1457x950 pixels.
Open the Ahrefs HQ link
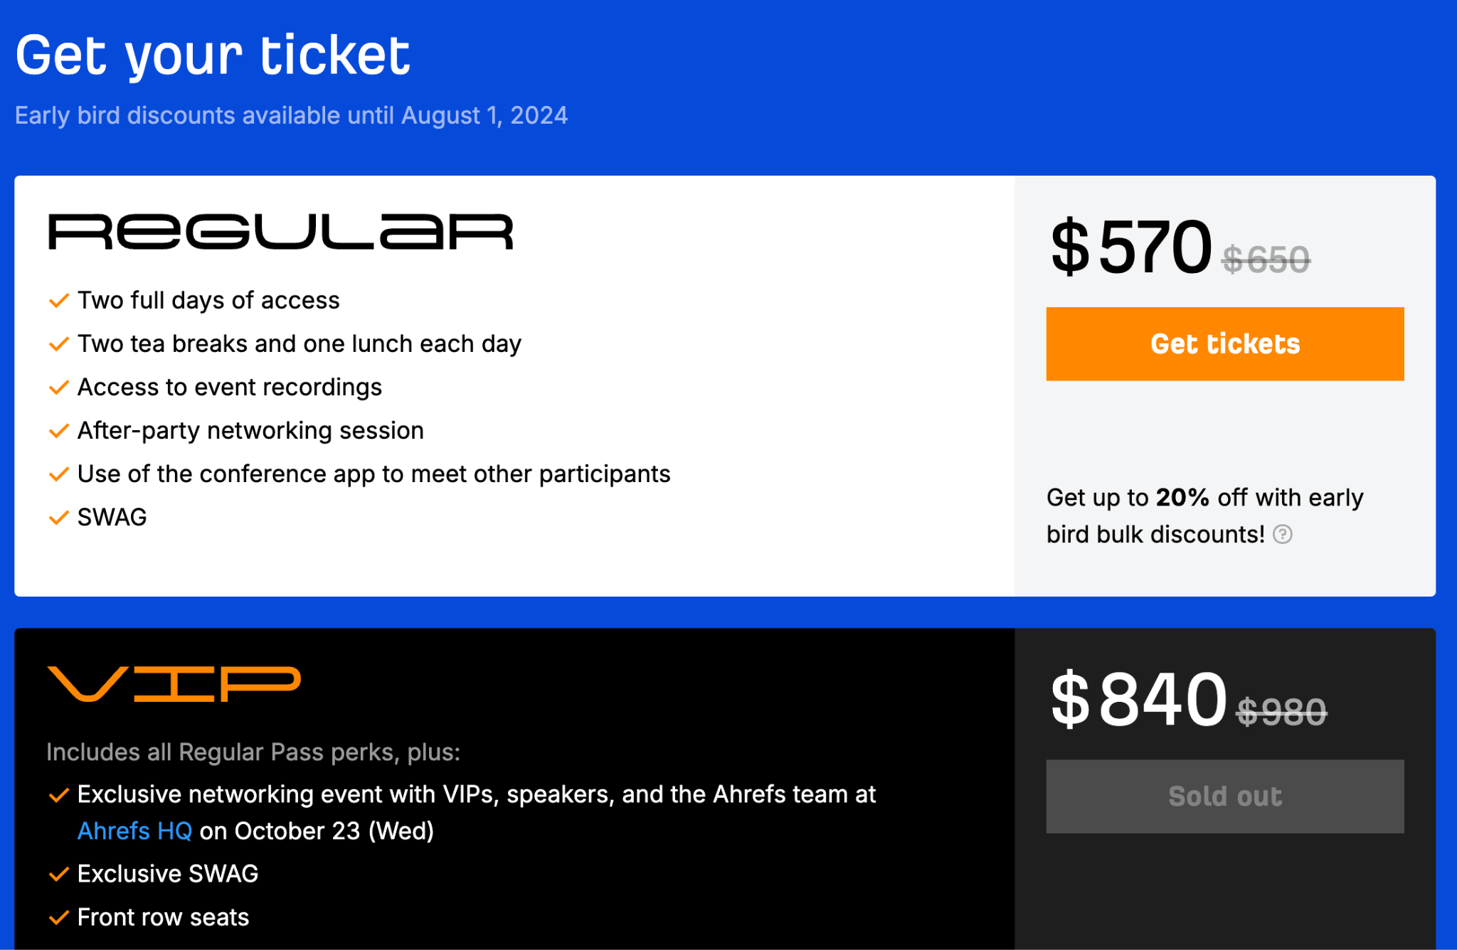tap(134, 830)
